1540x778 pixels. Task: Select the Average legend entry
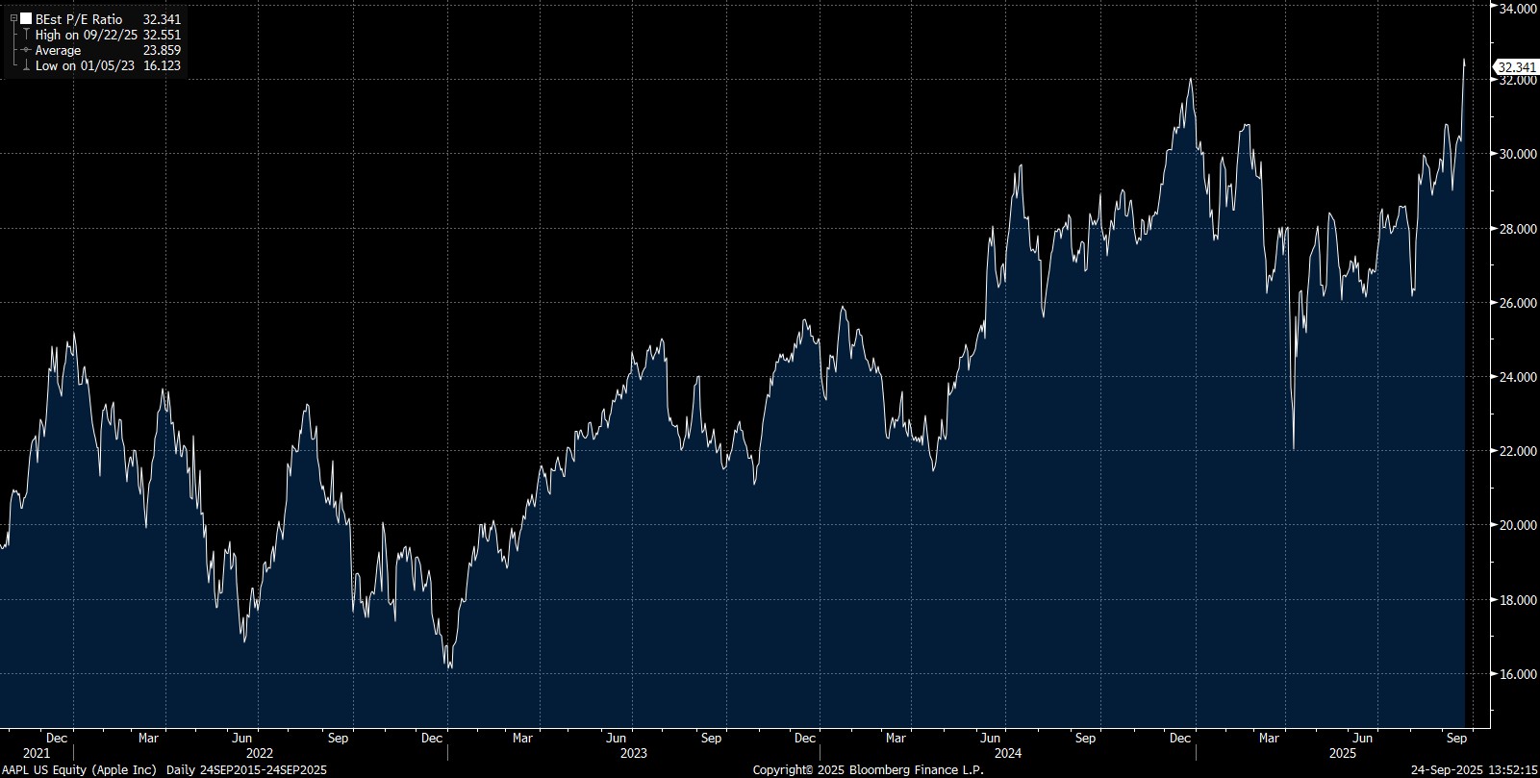tap(58, 50)
